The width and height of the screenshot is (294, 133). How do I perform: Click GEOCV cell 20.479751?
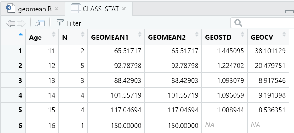click(x=268, y=66)
